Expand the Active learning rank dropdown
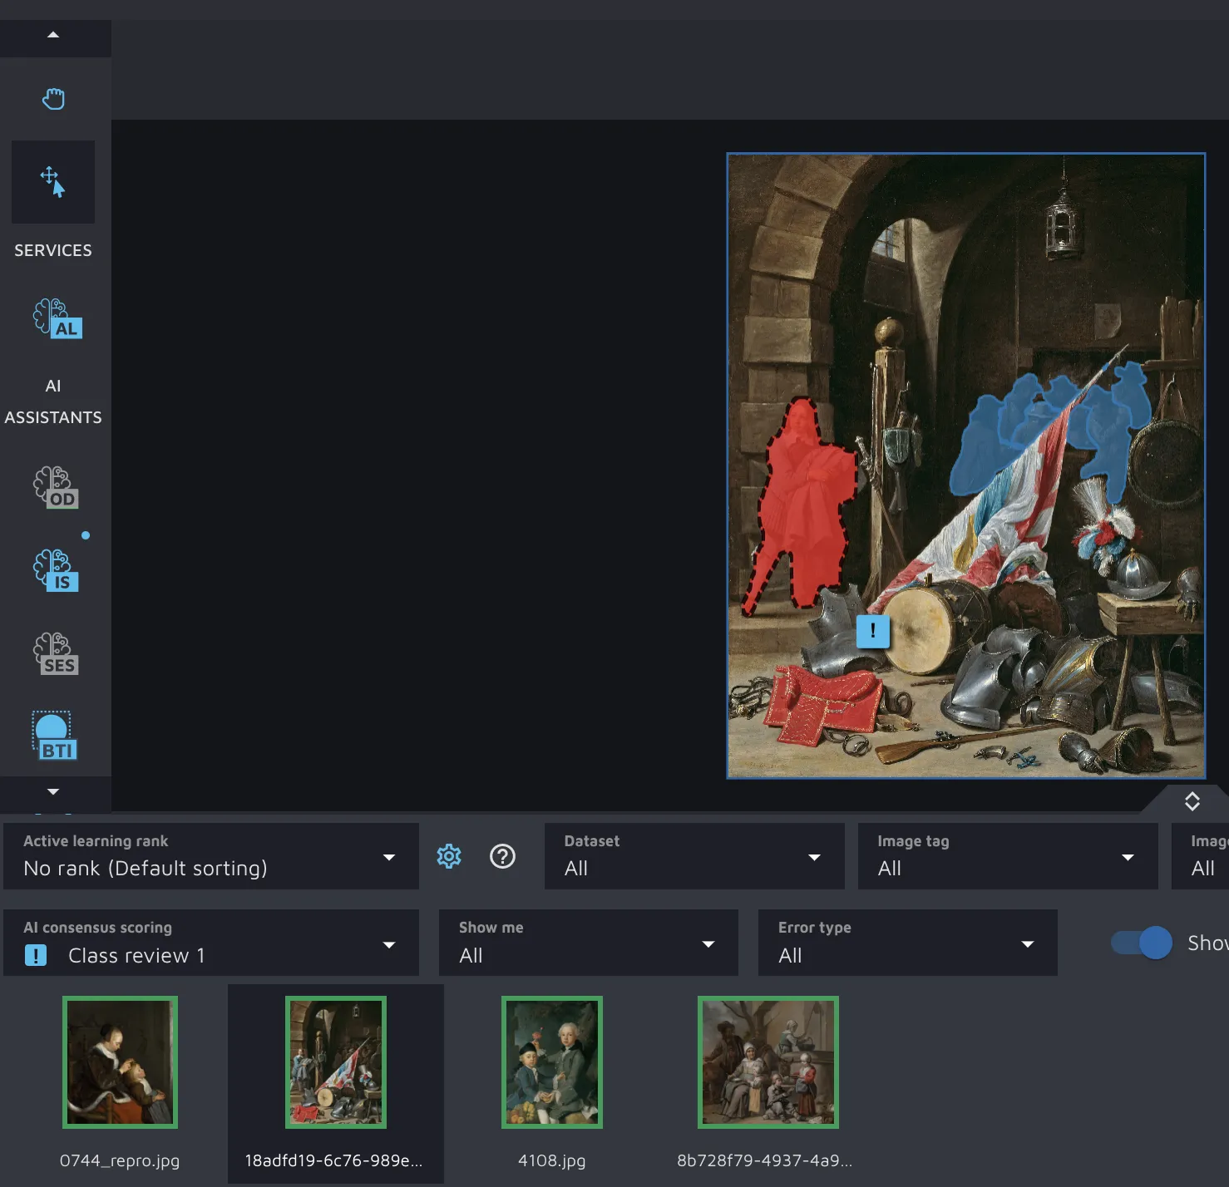This screenshot has height=1187, width=1229. pyautogui.click(x=210, y=857)
